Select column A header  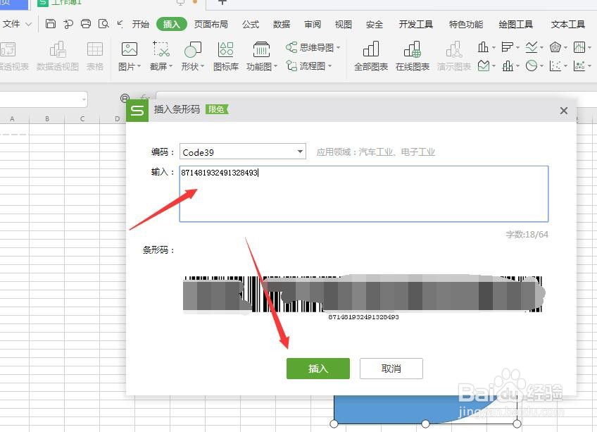click(x=12, y=118)
